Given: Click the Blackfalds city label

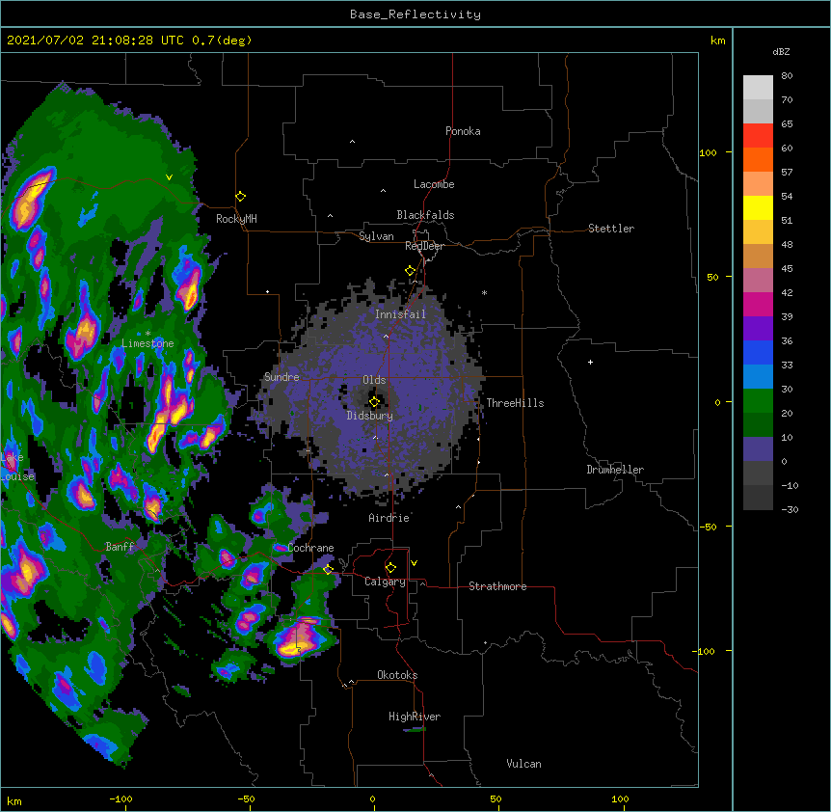Looking at the screenshot, I should pyautogui.click(x=425, y=215).
